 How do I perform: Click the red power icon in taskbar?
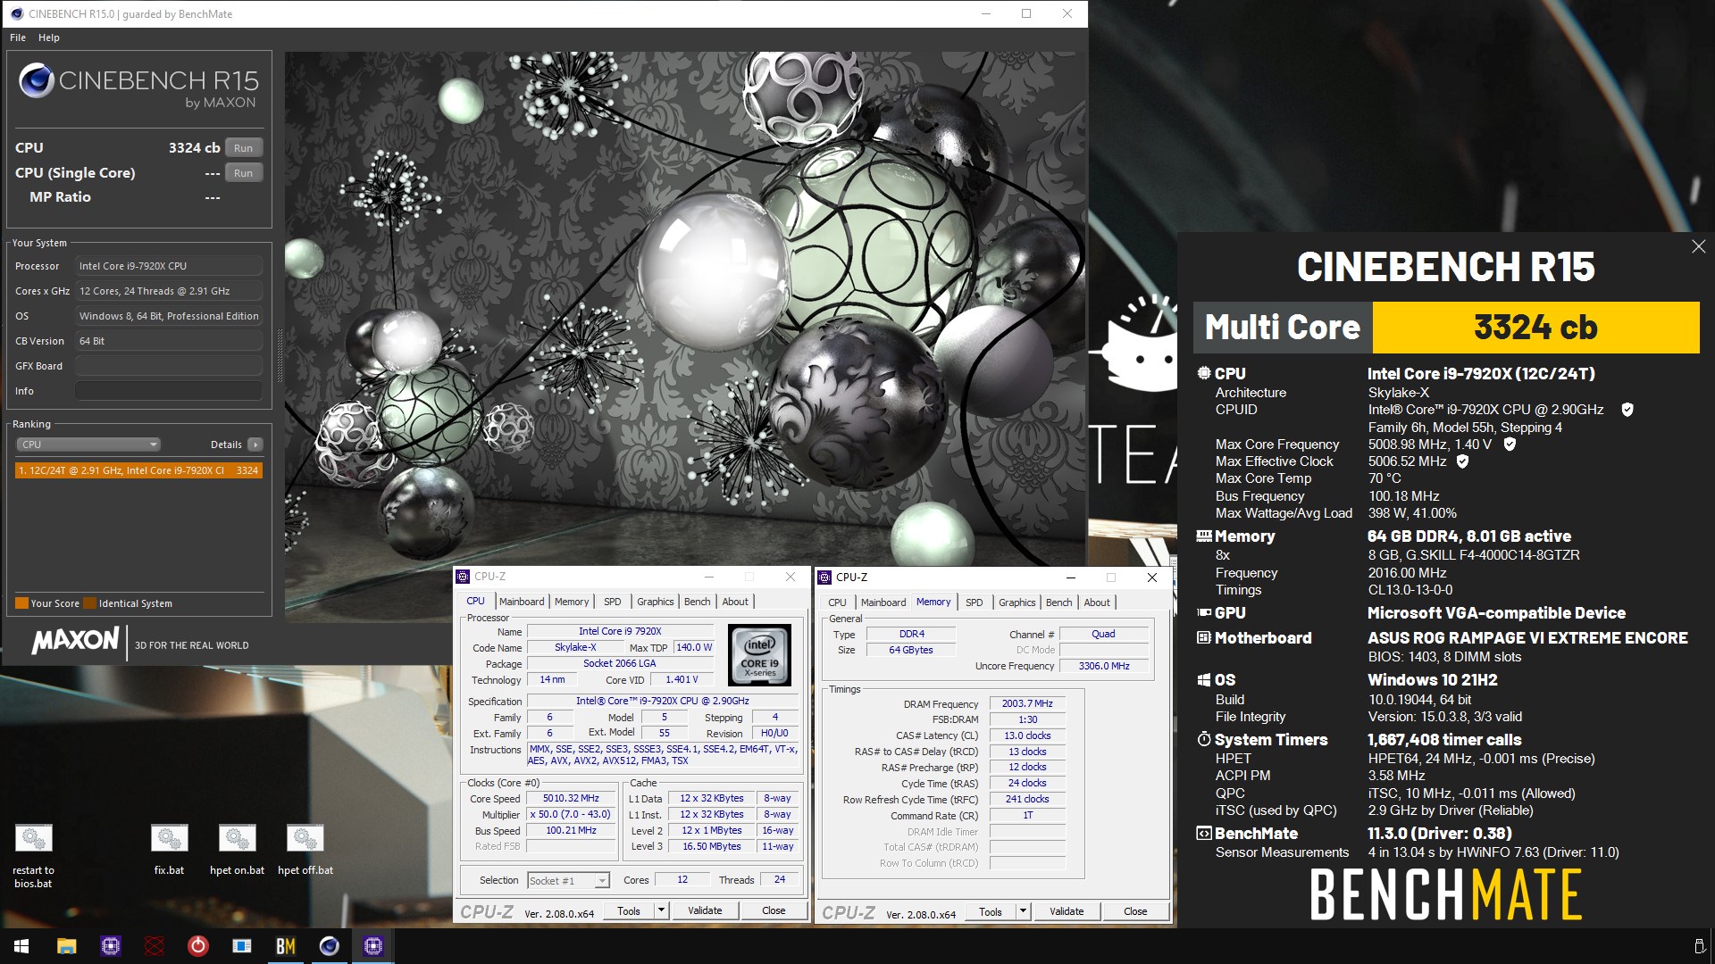click(x=197, y=946)
